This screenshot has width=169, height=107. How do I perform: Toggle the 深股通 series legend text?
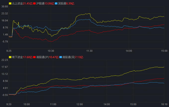point(61,3)
